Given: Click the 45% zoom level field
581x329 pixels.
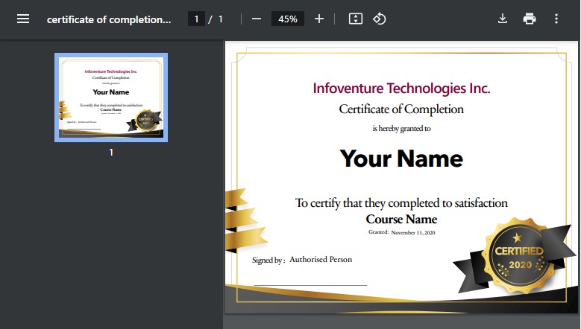Looking at the screenshot, I should (x=288, y=19).
